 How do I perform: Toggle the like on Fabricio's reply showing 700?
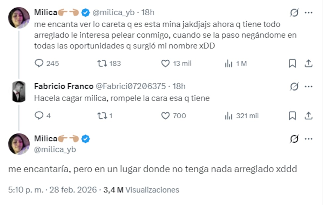(x=165, y=115)
